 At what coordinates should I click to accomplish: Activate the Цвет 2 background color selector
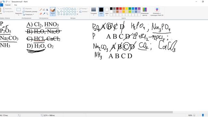point(107,12)
